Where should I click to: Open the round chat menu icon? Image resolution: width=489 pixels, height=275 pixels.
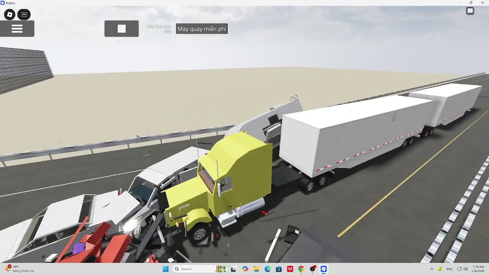(24, 15)
